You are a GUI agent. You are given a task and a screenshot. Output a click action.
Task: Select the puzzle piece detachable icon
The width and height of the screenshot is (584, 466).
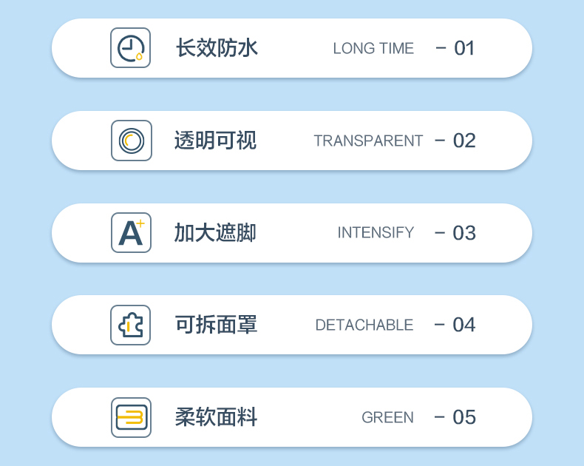point(130,325)
